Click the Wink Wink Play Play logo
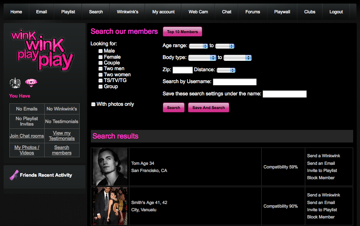This screenshot has height=226, width=360. (42, 50)
